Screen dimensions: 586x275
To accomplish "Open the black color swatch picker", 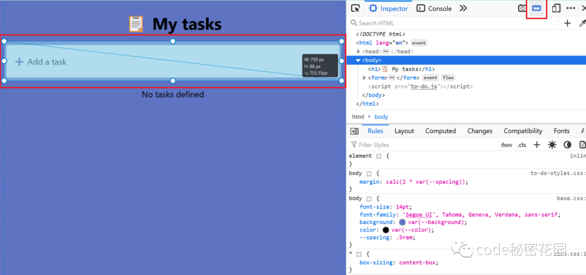I will pos(386,230).
